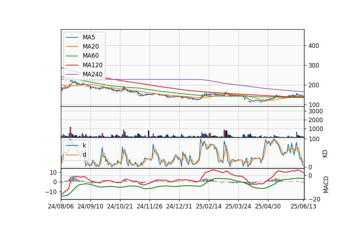
Task: Click the -20 MACD right axis label
Action: [x=314, y=200]
